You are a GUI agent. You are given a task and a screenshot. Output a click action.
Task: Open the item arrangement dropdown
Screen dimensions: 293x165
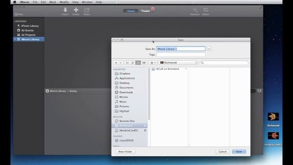pyautogui.click(x=153, y=63)
